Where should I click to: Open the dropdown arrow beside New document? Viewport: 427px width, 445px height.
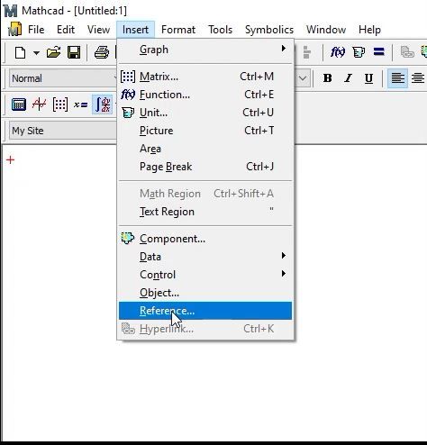pyautogui.click(x=36, y=53)
